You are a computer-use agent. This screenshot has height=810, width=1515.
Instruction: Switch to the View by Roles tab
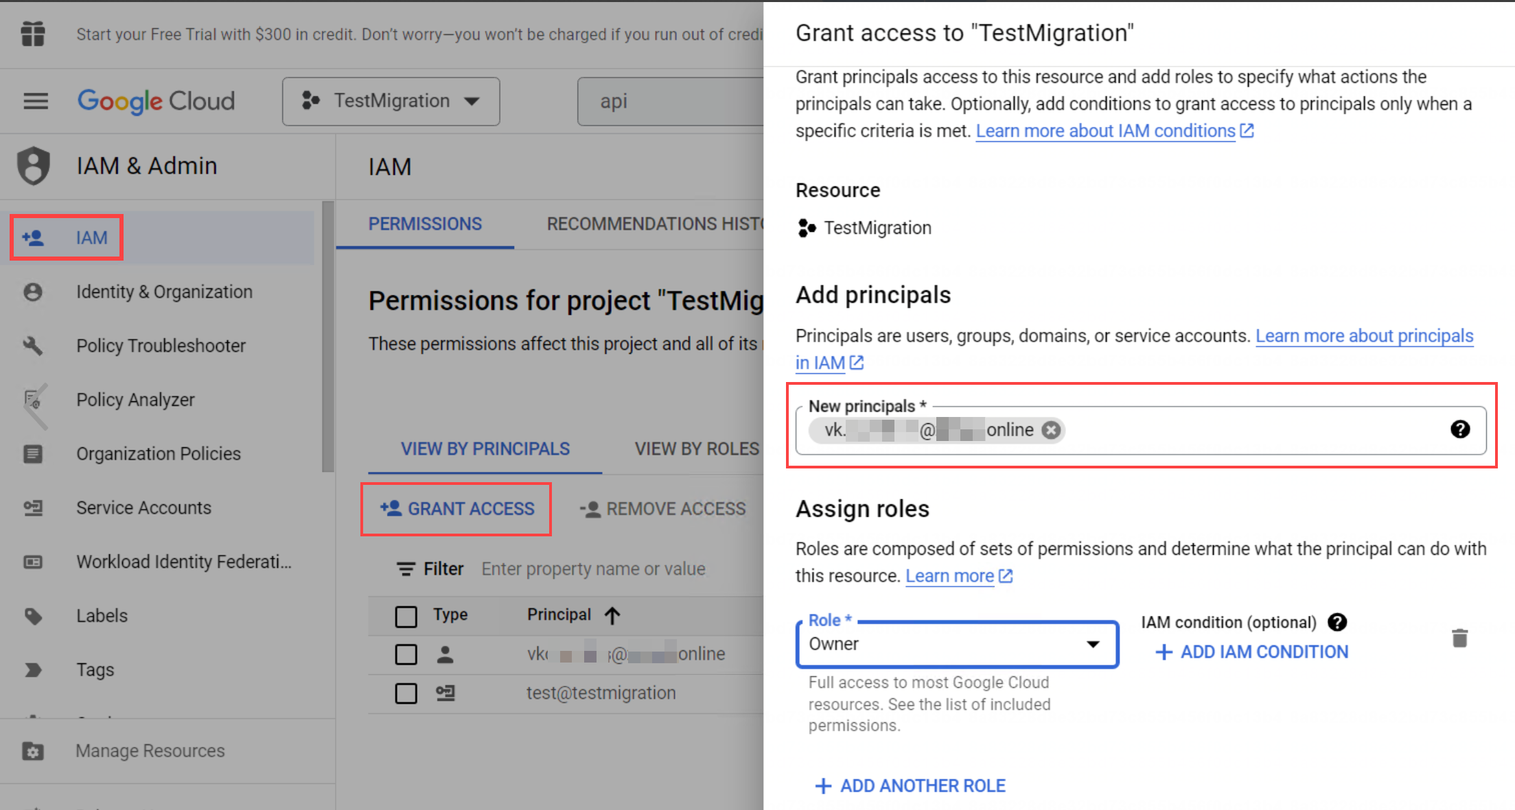click(x=696, y=449)
